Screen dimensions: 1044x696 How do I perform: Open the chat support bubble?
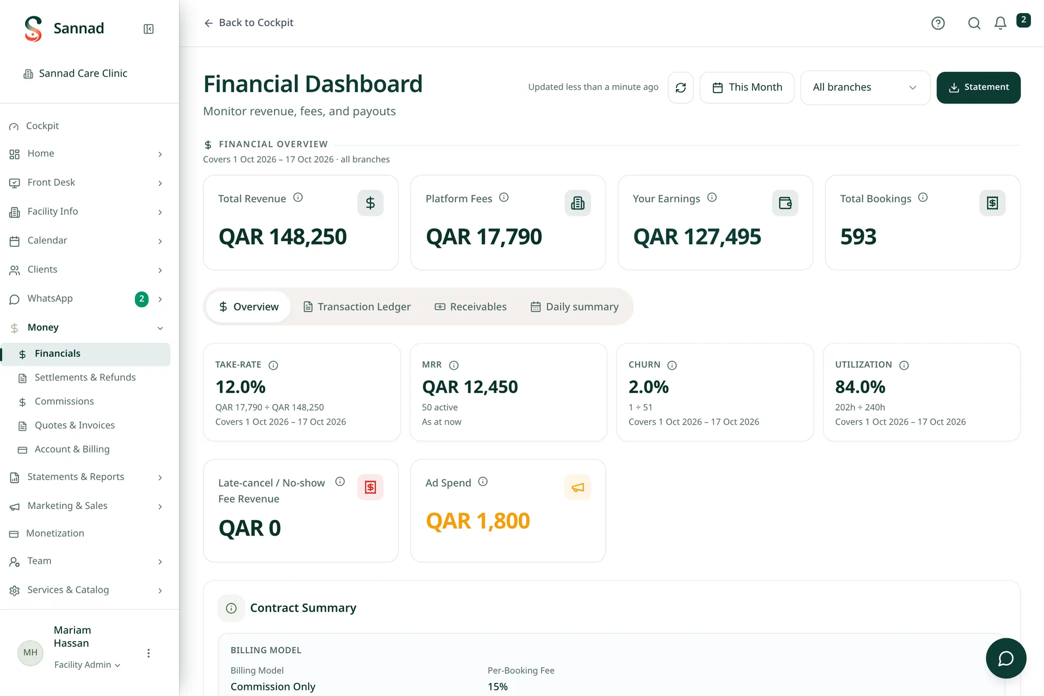[x=1006, y=658]
